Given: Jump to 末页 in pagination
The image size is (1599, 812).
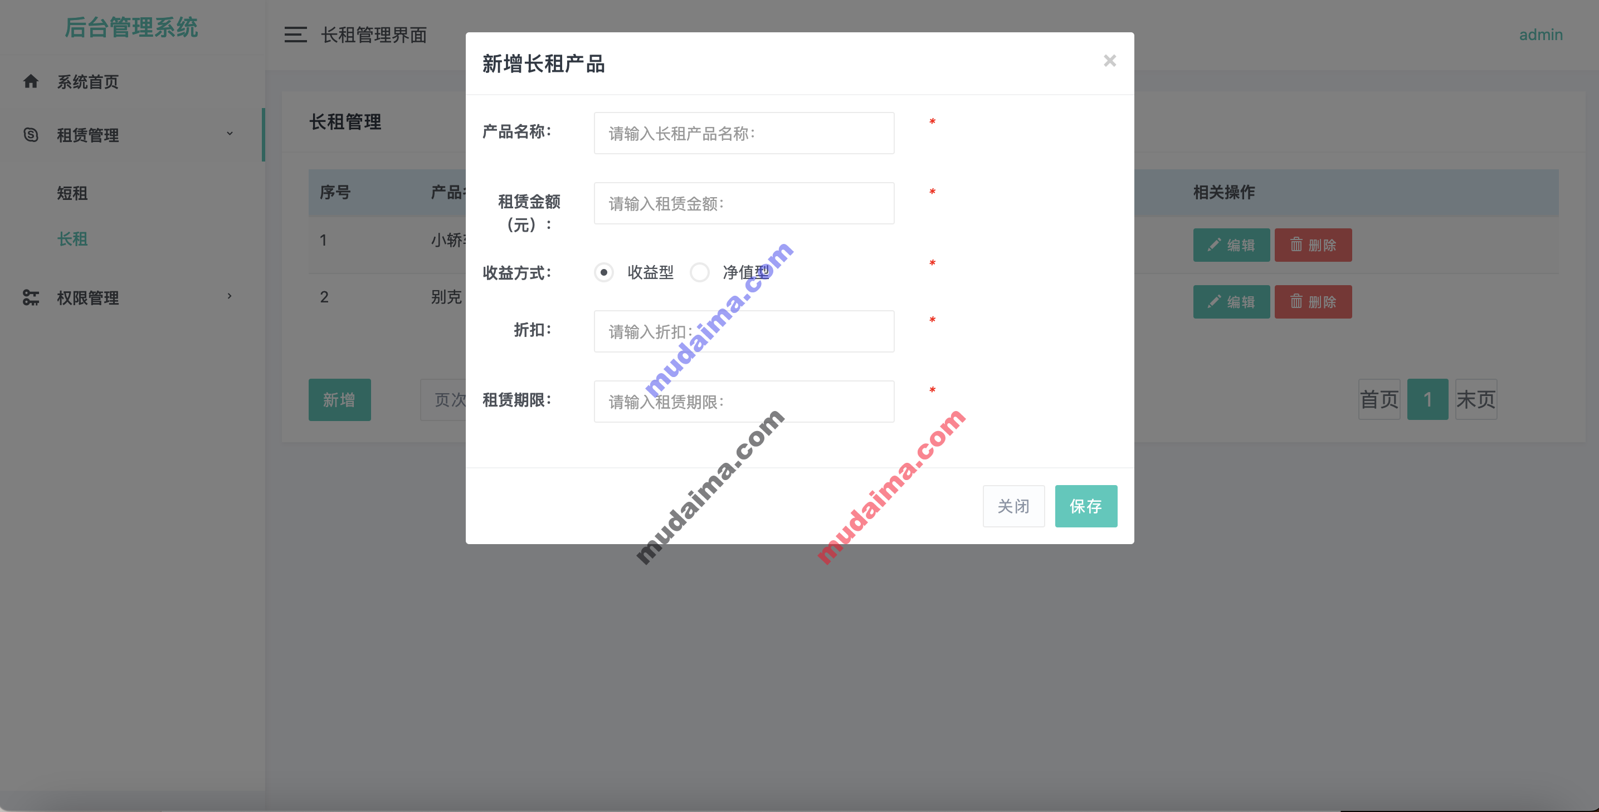Looking at the screenshot, I should (x=1476, y=399).
